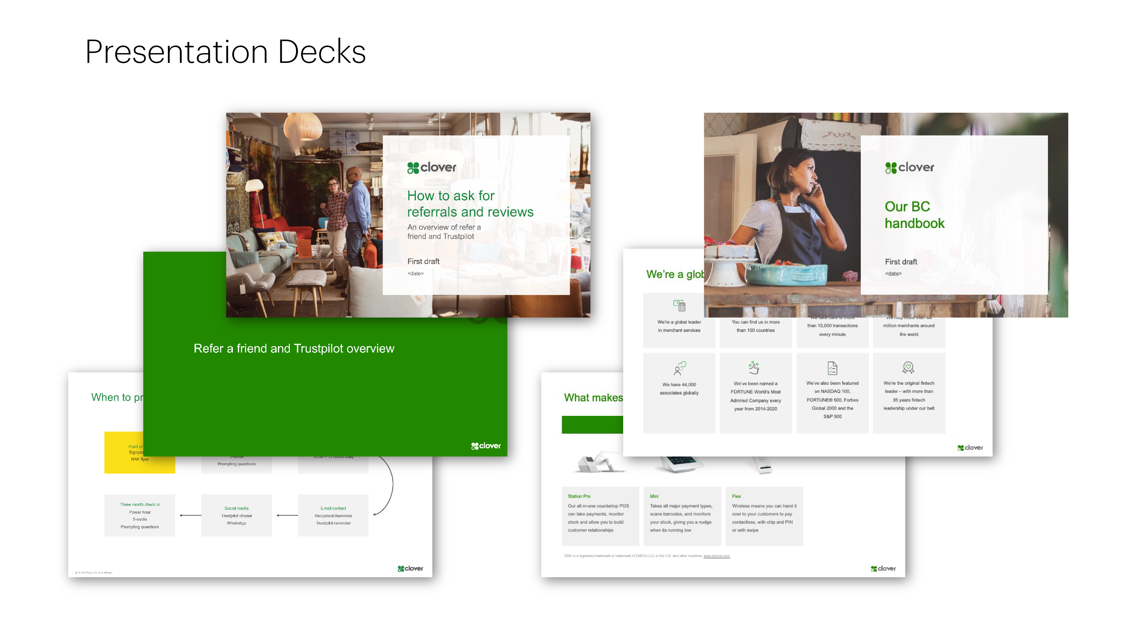Image resolution: width=1139 pixels, height=641 pixels.
Task: Click the hand icon above FORTUNE Most Admired
Action: point(754,367)
